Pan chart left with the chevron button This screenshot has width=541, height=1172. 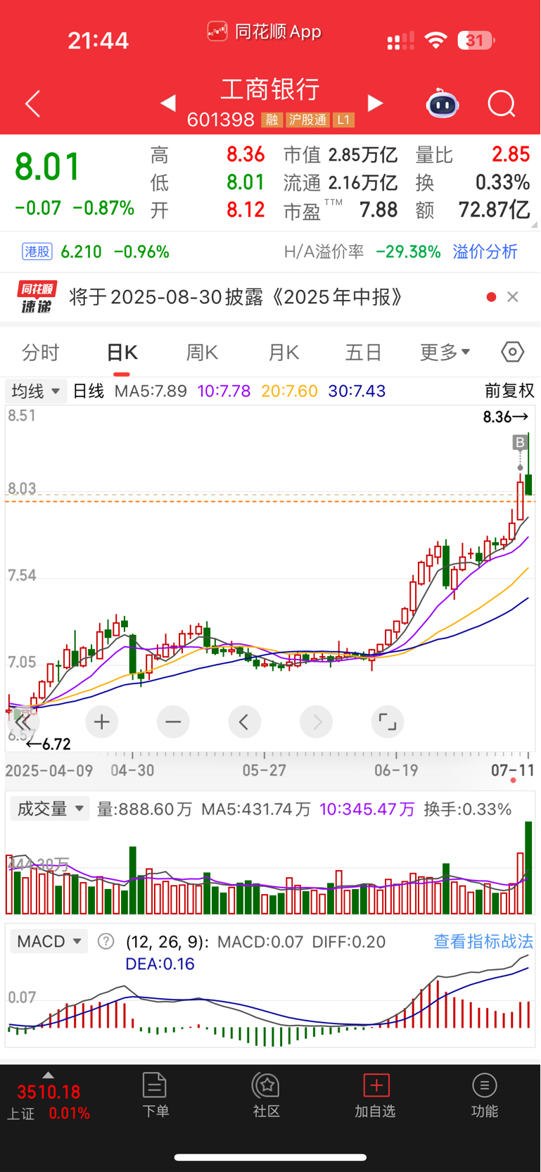(x=245, y=722)
